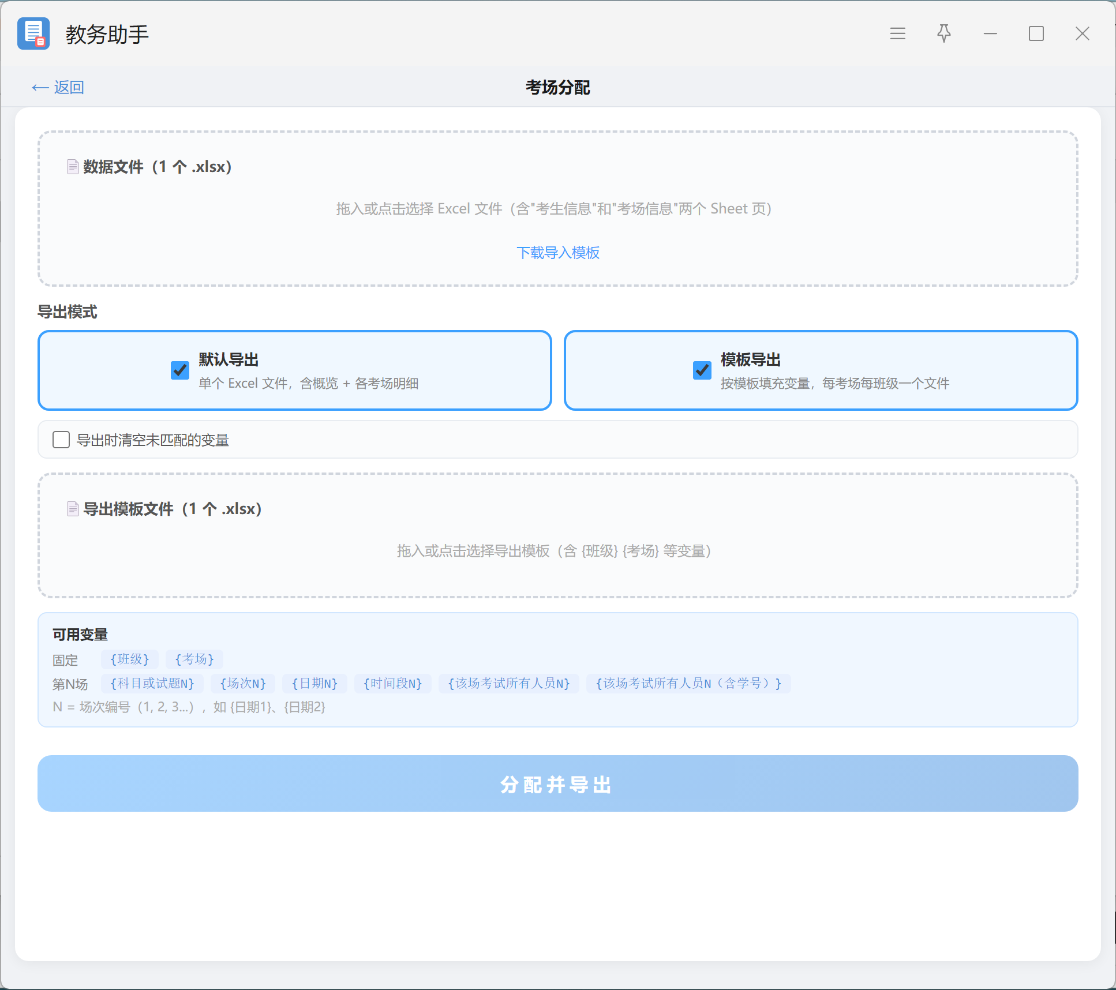Click the 单个 Excel 文件 description text
This screenshot has height=990, width=1116.
pos(309,384)
